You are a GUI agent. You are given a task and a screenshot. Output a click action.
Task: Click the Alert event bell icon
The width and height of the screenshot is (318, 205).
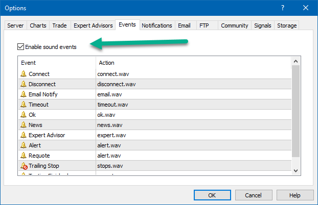24,145
